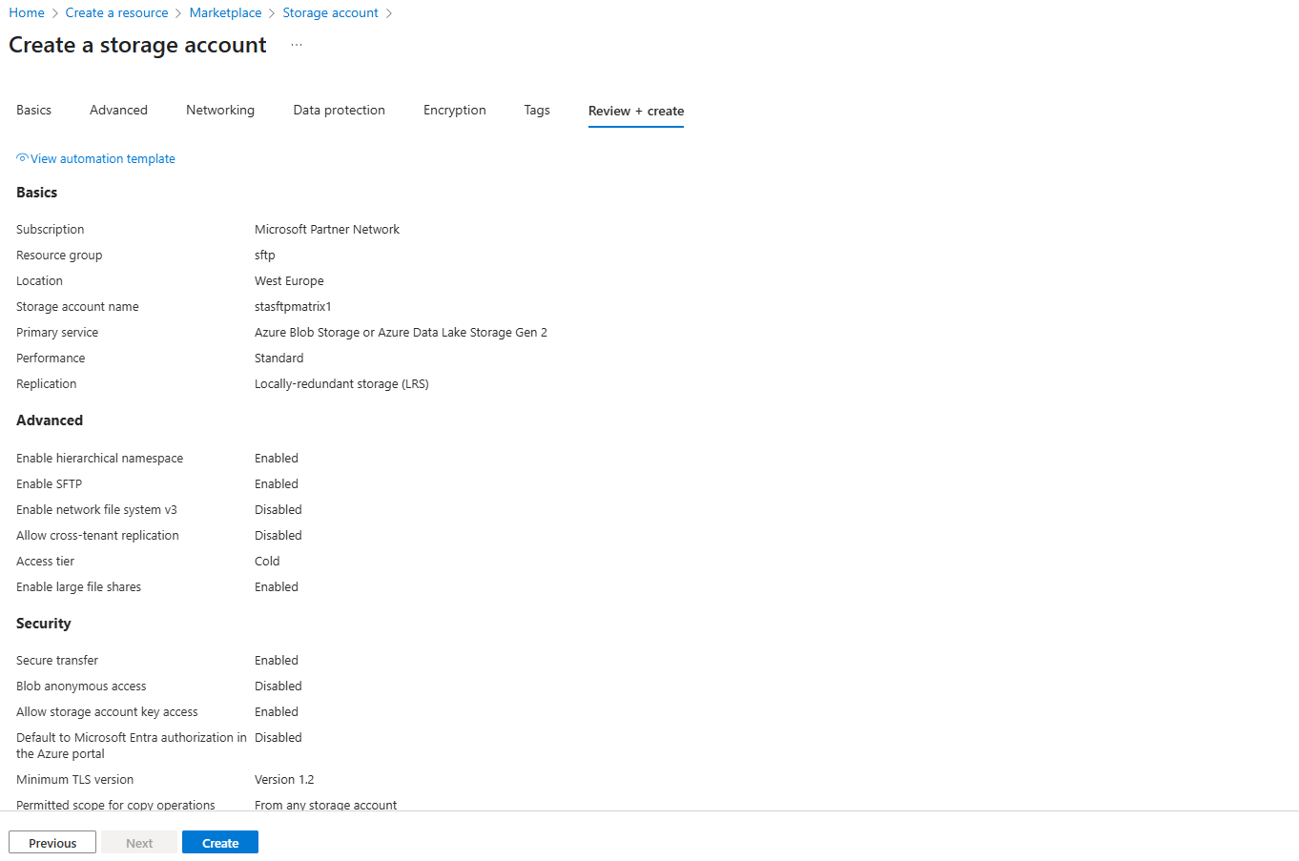Viewport: 1299px width, 861px height.
Task: Open the Data protection tab
Action: [339, 110]
